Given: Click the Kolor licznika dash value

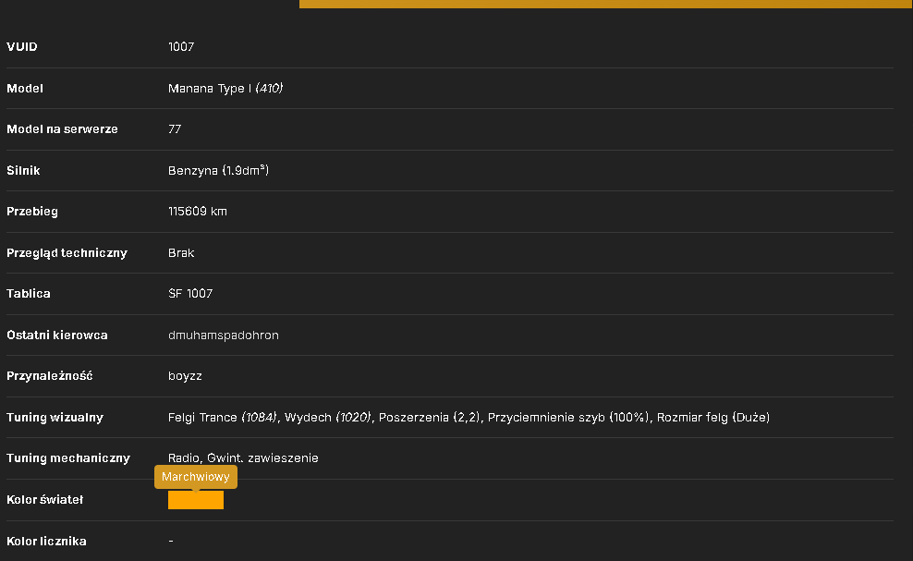Looking at the screenshot, I should click(x=171, y=542).
